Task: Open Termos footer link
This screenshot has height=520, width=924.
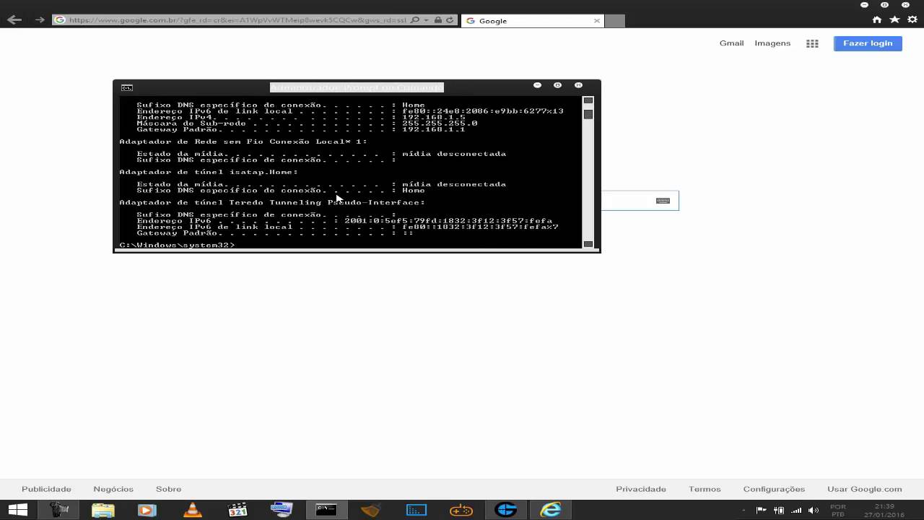Action: pyautogui.click(x=705, y=489)
